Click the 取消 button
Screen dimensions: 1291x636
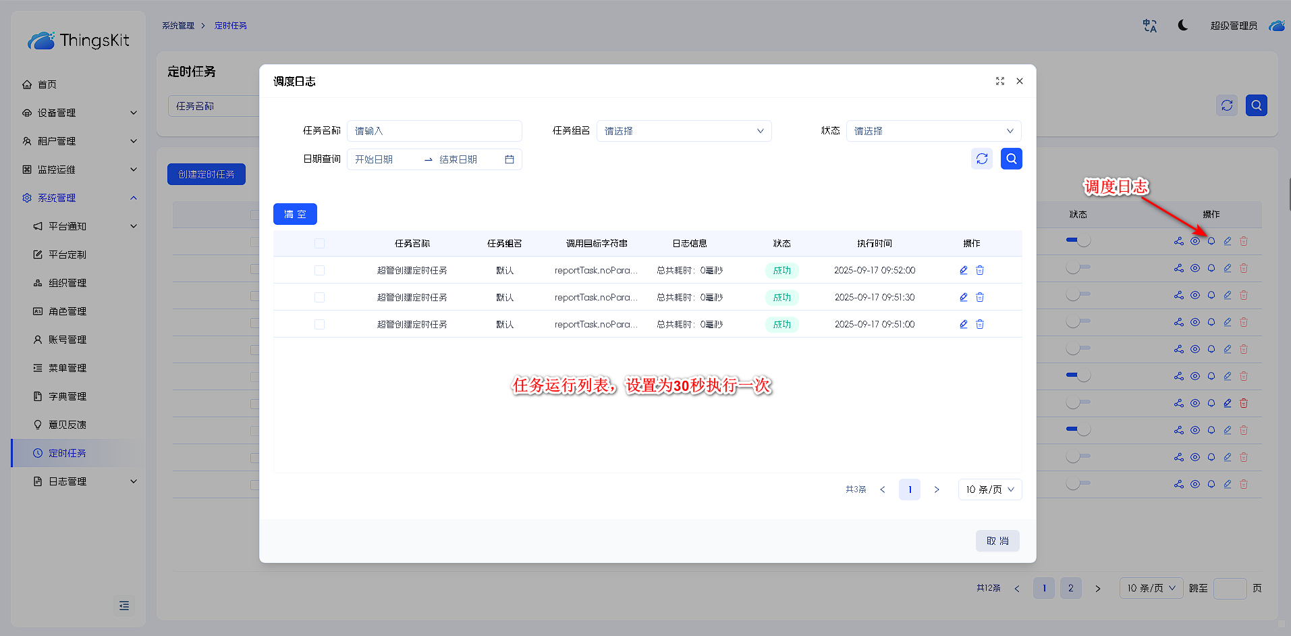(x=997, y=541)
